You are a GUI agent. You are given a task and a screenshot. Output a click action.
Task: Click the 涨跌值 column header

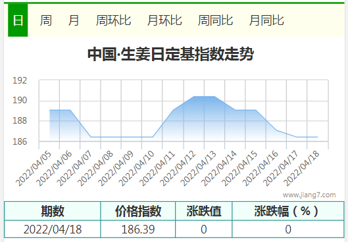204,211
